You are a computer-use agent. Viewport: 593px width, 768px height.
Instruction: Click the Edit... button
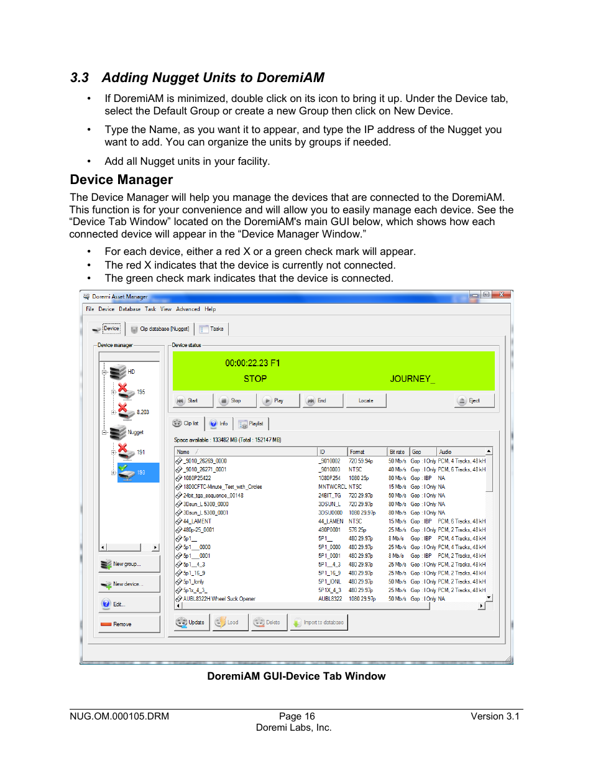click(129, 604)
